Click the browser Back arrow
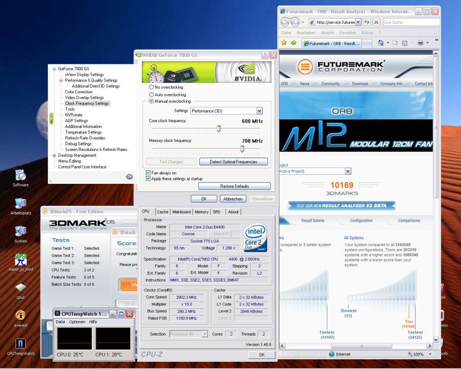Viewport: 461px width, 369px height. click(285, 22)
